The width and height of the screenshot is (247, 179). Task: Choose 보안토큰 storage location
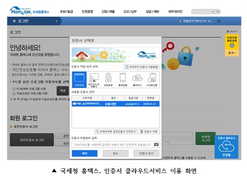(108, 80)
